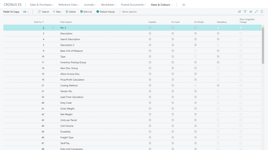Toggle On Modify checkbox for Base Unit of Measure
Viewport: 268px width, 150px height.
[195, 51]
